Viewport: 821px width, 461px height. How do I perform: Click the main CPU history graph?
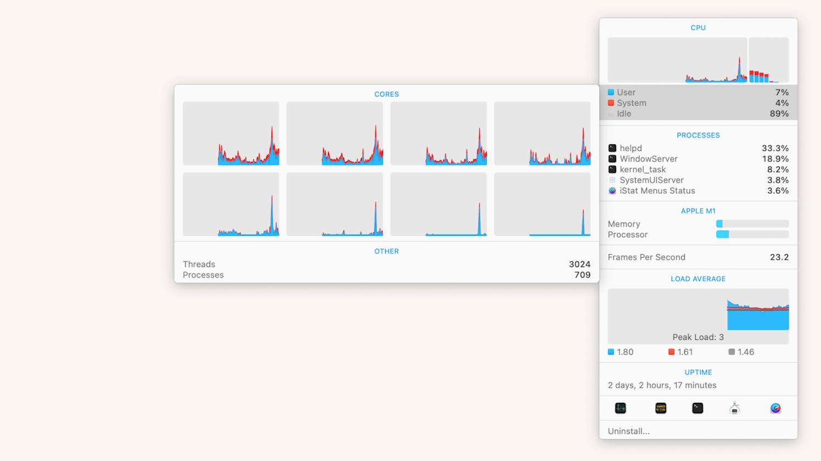[677, 60]
